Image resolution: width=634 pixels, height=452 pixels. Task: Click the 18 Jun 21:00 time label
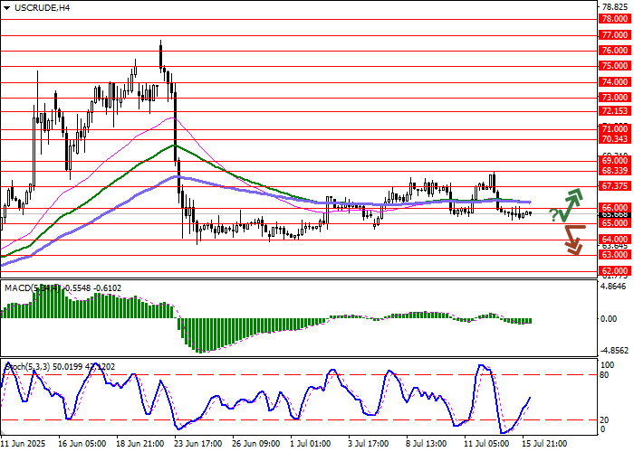pyautogui.click(x=140, y=444)
